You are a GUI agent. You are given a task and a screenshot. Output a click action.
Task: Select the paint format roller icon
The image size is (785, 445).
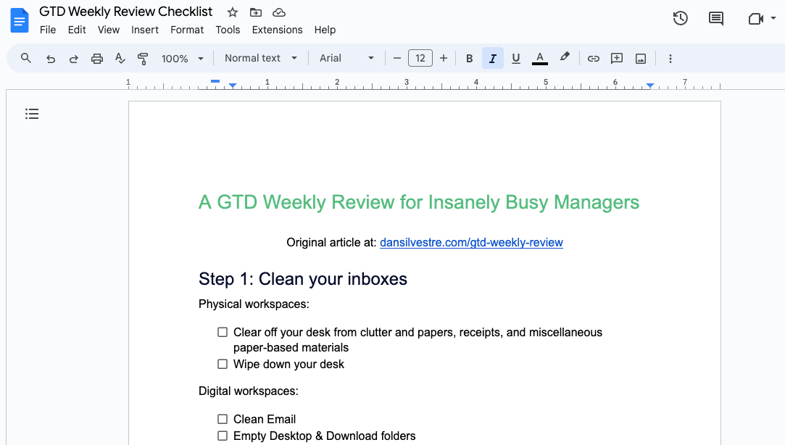[143, 59]
